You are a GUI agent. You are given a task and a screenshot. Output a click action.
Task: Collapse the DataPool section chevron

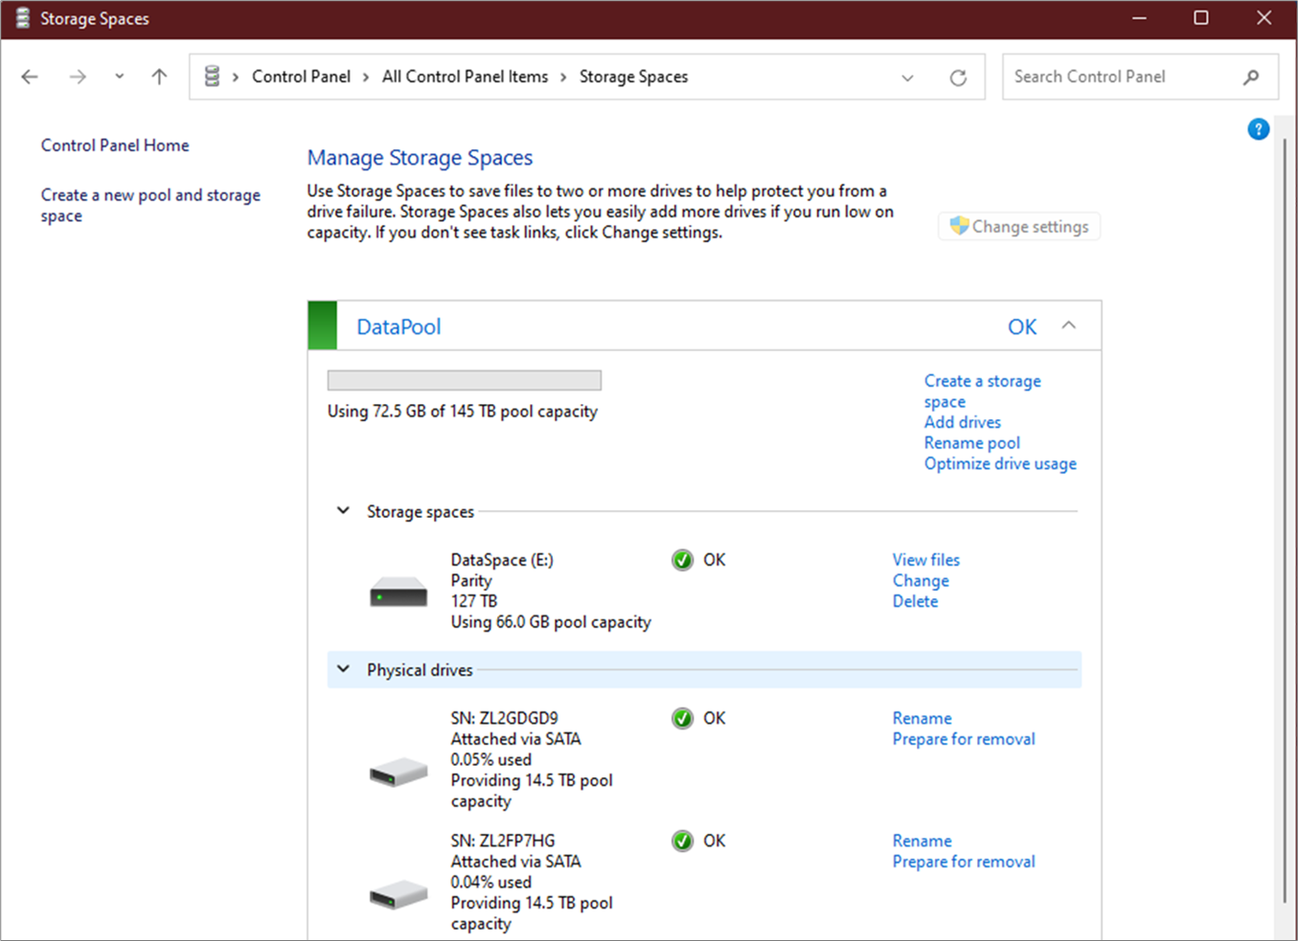pos(1069,325)
